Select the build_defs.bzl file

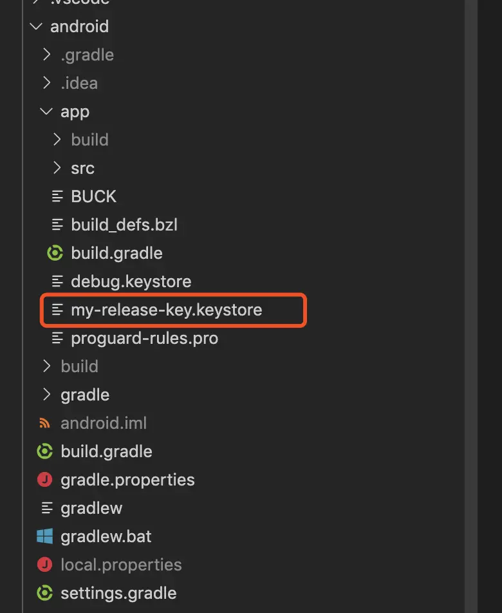coord(124,225)
